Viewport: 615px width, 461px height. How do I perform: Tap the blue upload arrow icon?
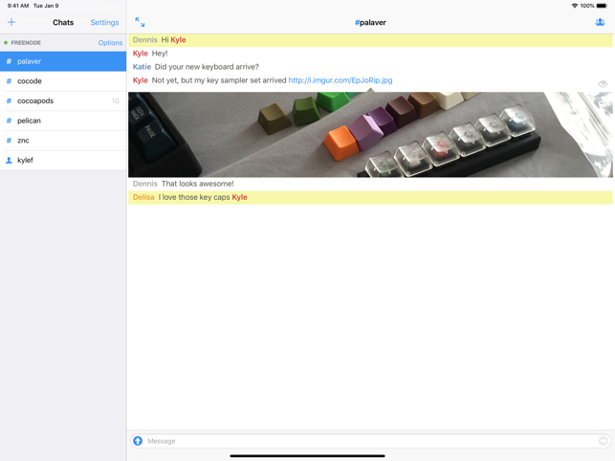(x=138, y=441)
